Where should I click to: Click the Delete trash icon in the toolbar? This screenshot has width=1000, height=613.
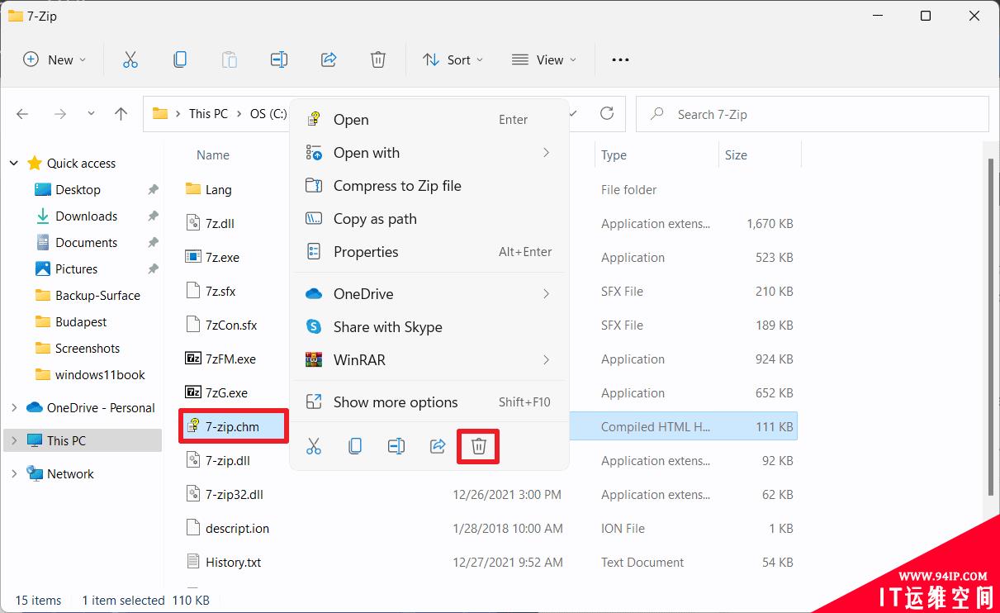point(378,59)
